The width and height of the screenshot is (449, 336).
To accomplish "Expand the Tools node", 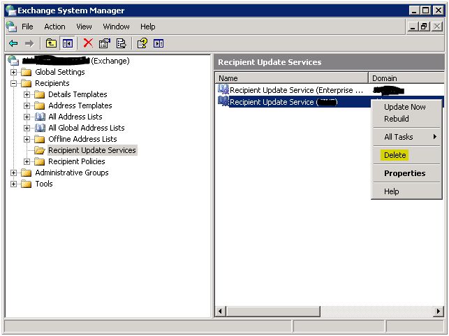I will click(x=13, y=184).
